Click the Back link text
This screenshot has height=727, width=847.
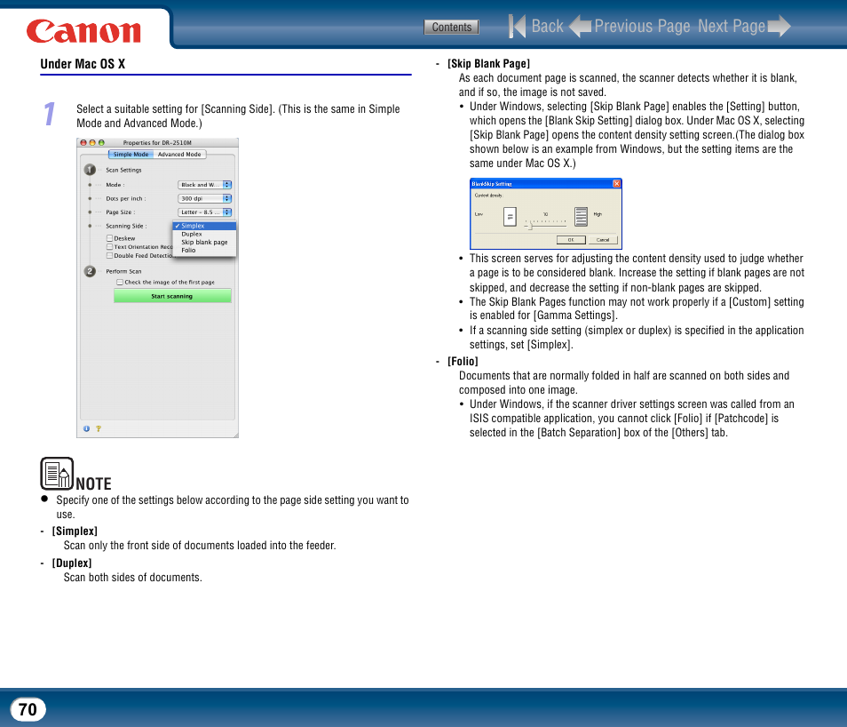coord(547,26)
